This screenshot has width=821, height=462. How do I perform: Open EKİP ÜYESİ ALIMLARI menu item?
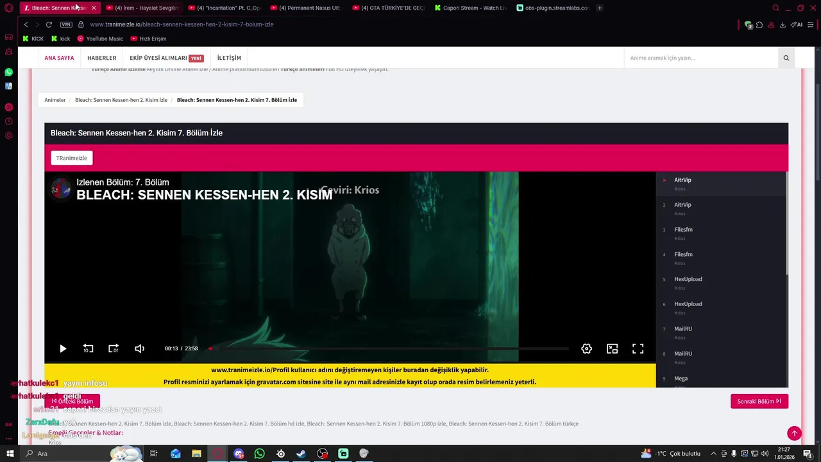(166, 58)
